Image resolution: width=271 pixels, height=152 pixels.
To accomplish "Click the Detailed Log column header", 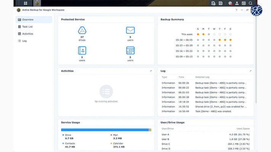I will (x=202, y=77).
